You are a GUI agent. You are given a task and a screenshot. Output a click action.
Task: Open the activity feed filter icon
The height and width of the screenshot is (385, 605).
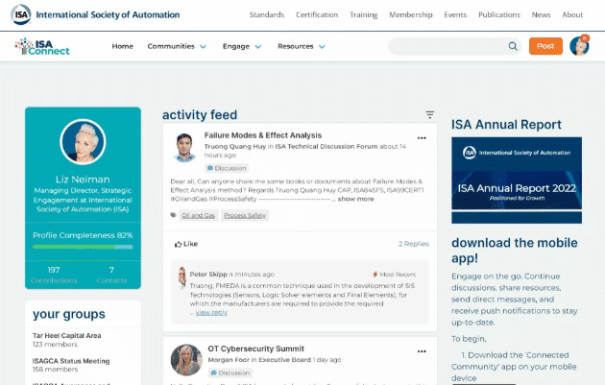[430, 115]
